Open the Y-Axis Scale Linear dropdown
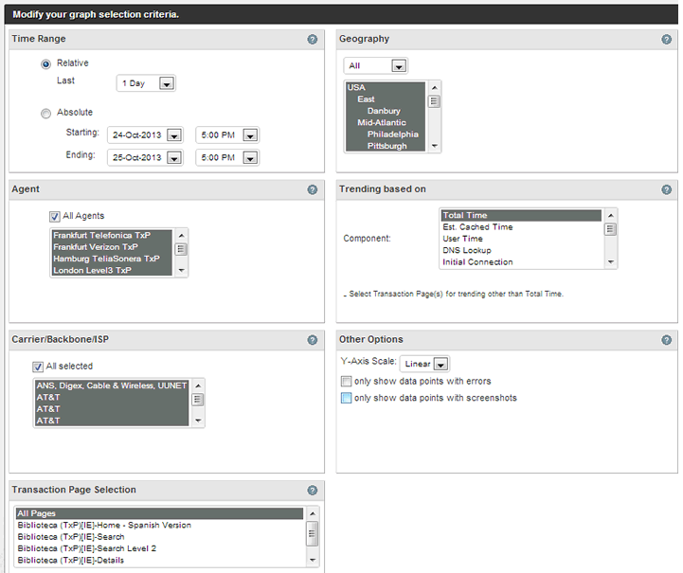 (424, 364)
